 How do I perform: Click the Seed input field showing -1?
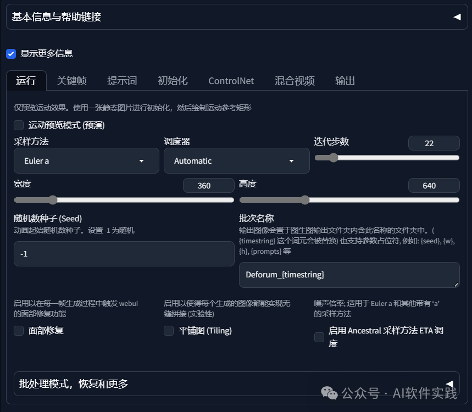(124, 254)
